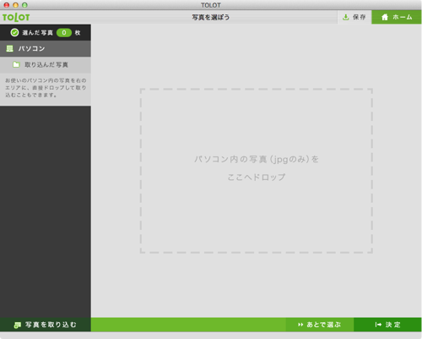422x339 pixels.
Task: Click the green checkmark selected-photos icon
Action: pos(14,32)
